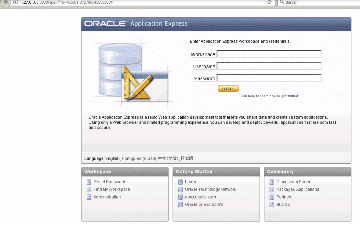Open 'Click here to learn how to get started'
The width and height of the screenshot is (360, 225).
coord(269,96)
